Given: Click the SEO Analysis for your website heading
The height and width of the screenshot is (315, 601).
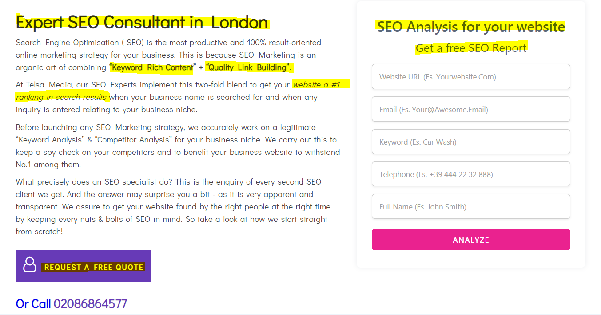Looking at the screenshot, I should pos(471,27).
